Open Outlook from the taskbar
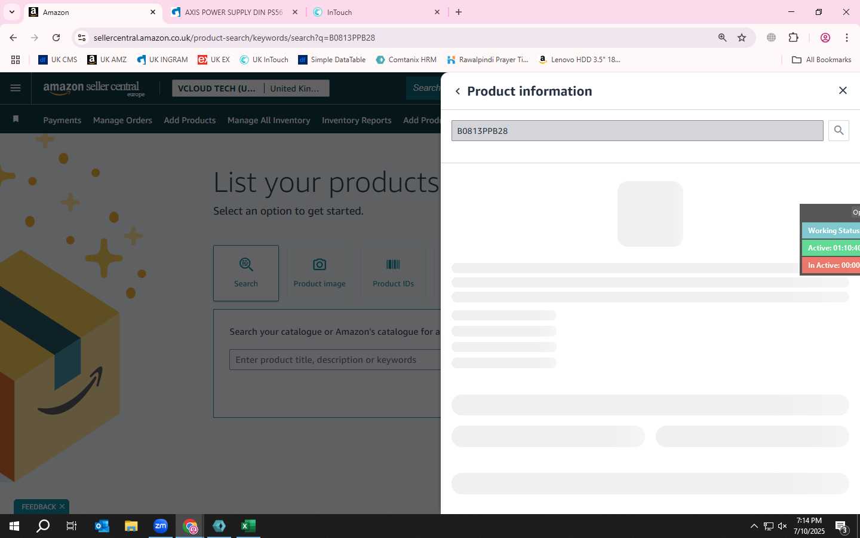 pos(102,526)
